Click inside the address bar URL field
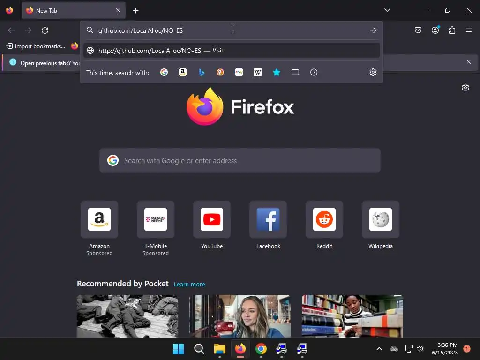Screen dimensions: 480x360 click(231, 30)
